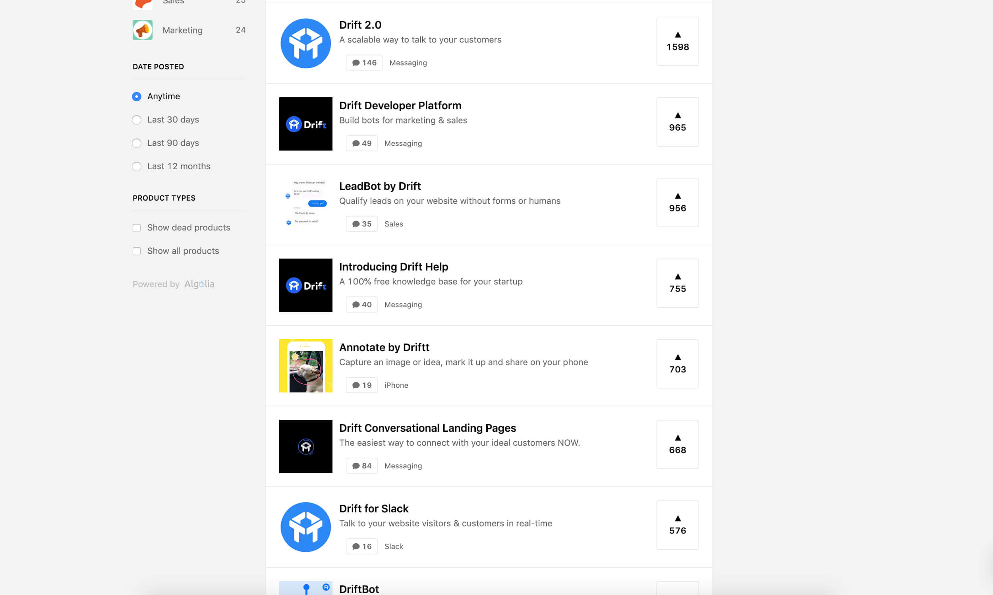Upvote Drift 2.0 with 1598 votes
The image size is (993, 595).
(x=678, y=41)
